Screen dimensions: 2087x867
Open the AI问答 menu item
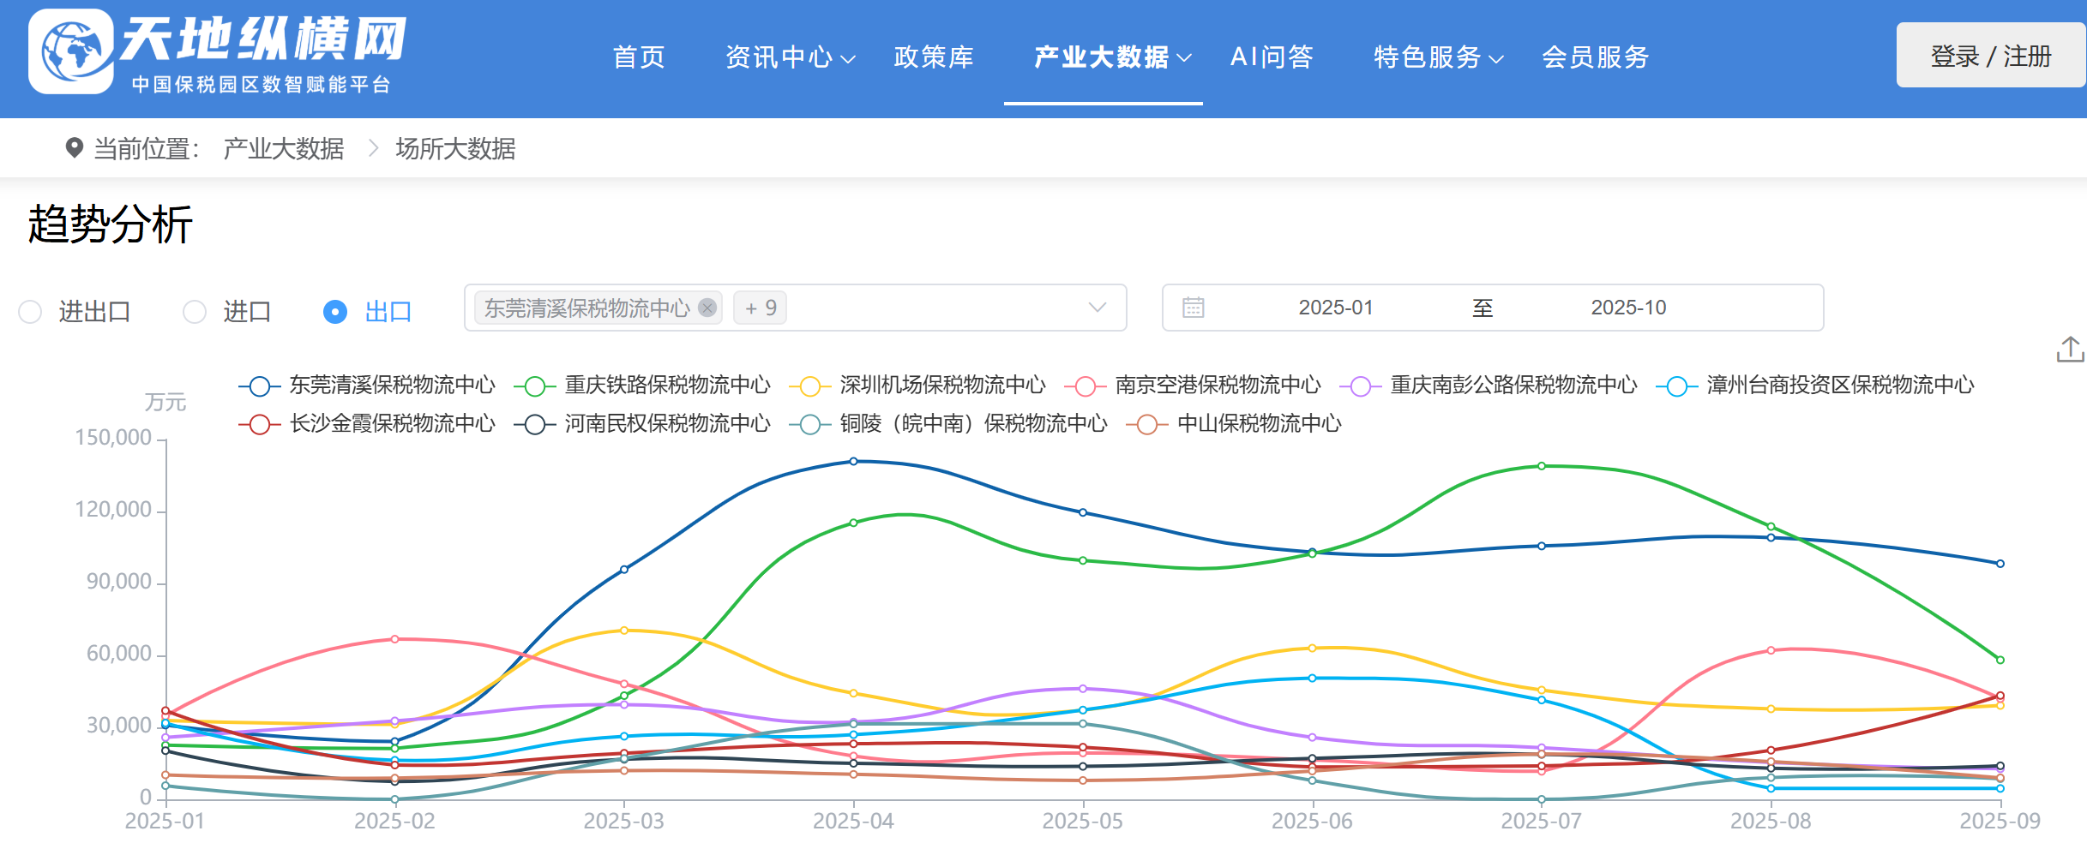(1272, 57)
